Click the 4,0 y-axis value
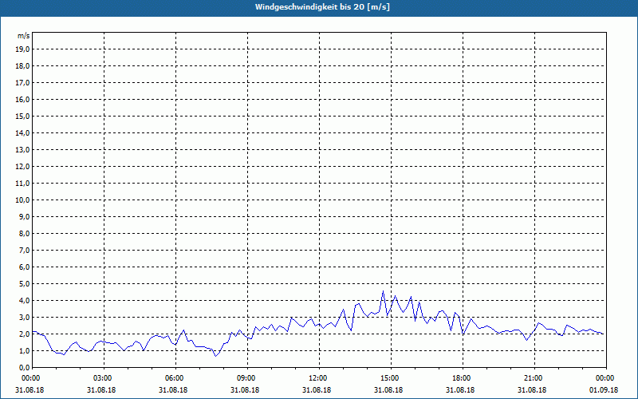Viewport: 638px width, 399px height. pos(24,301)
